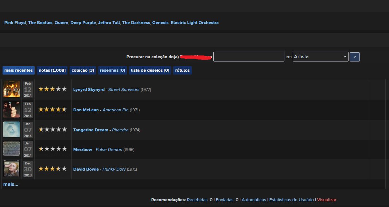The width and height of the screenshot is (389, 207).
Task: Select the rótulos tab
Action: pos(182,70)
